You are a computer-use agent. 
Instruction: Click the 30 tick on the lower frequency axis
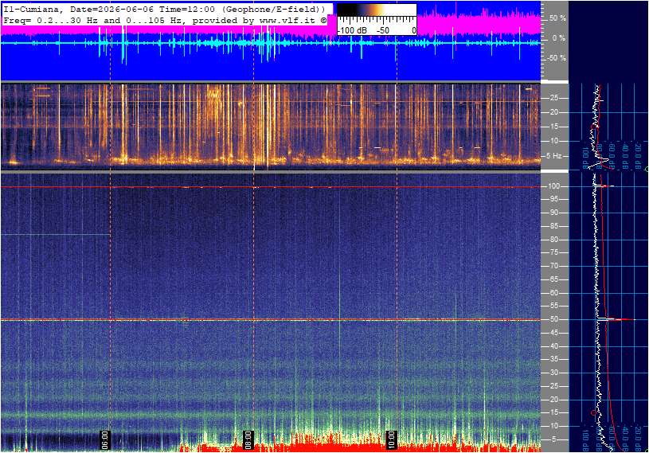pos(553,373)
